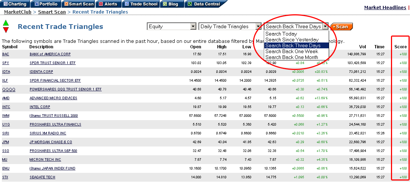Click the Symbol column header
This screenshot has height=182, width=410.
coord(10,47)
